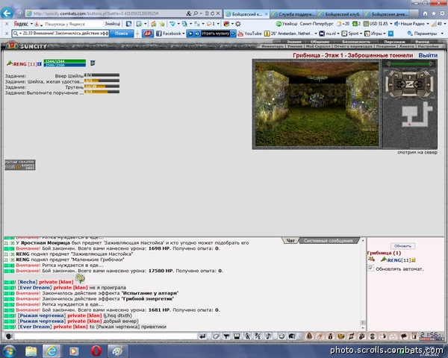Screen dimensions: 448x358
Task: Toggle the 'Обновлять автомат.' checkbox
Action: point(370,268)
